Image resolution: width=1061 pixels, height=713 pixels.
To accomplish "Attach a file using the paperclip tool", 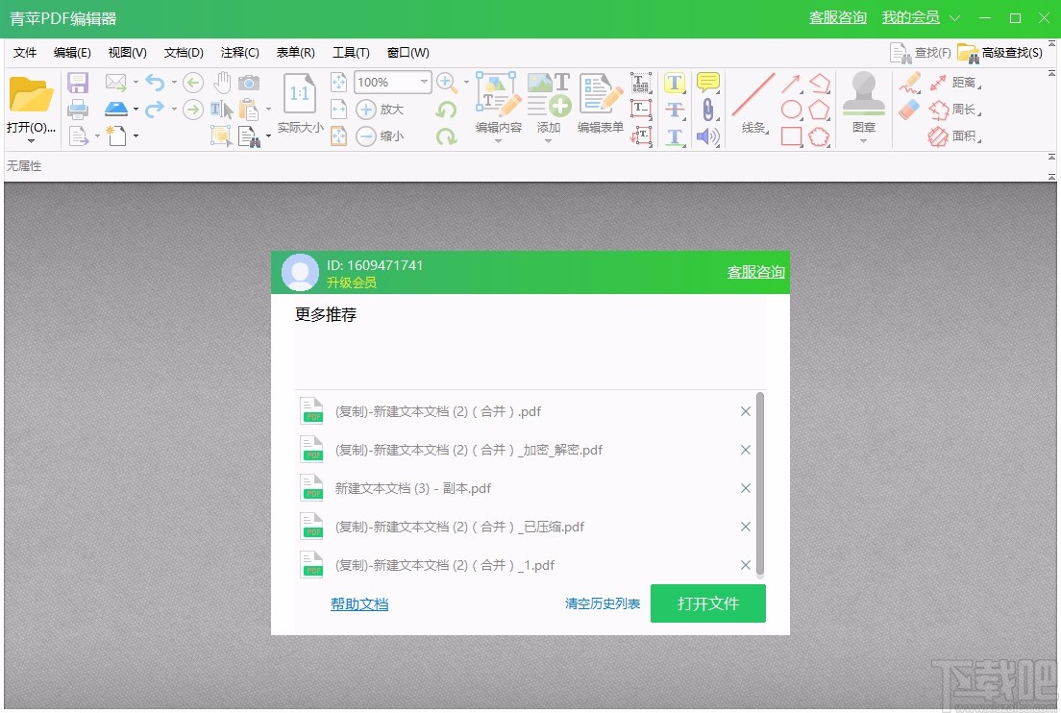I will (708, 109).
